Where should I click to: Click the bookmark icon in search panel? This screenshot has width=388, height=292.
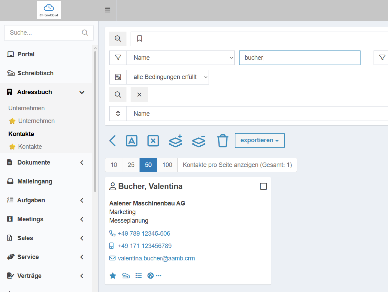tap(139, 38)
